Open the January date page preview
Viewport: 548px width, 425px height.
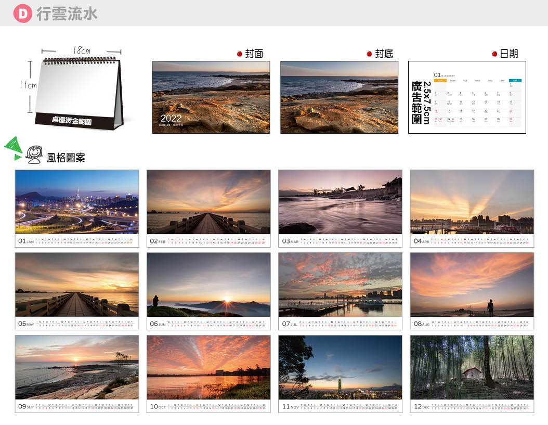pyautogui.click(x=467, y=97)
